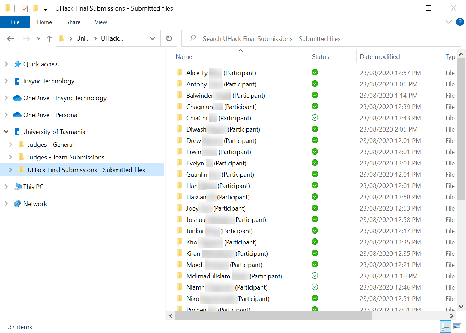Expand the Judges - General folder
The height and width of the screenshot is (333, 466).
click(11, 144)
